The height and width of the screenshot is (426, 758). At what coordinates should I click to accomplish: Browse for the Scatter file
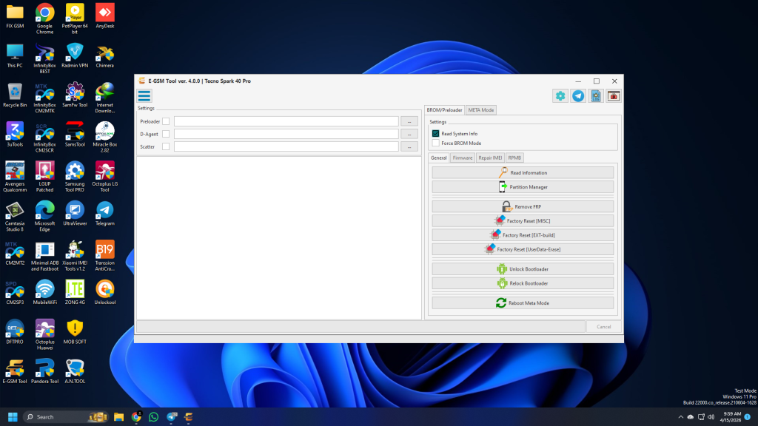click(409, 146)
